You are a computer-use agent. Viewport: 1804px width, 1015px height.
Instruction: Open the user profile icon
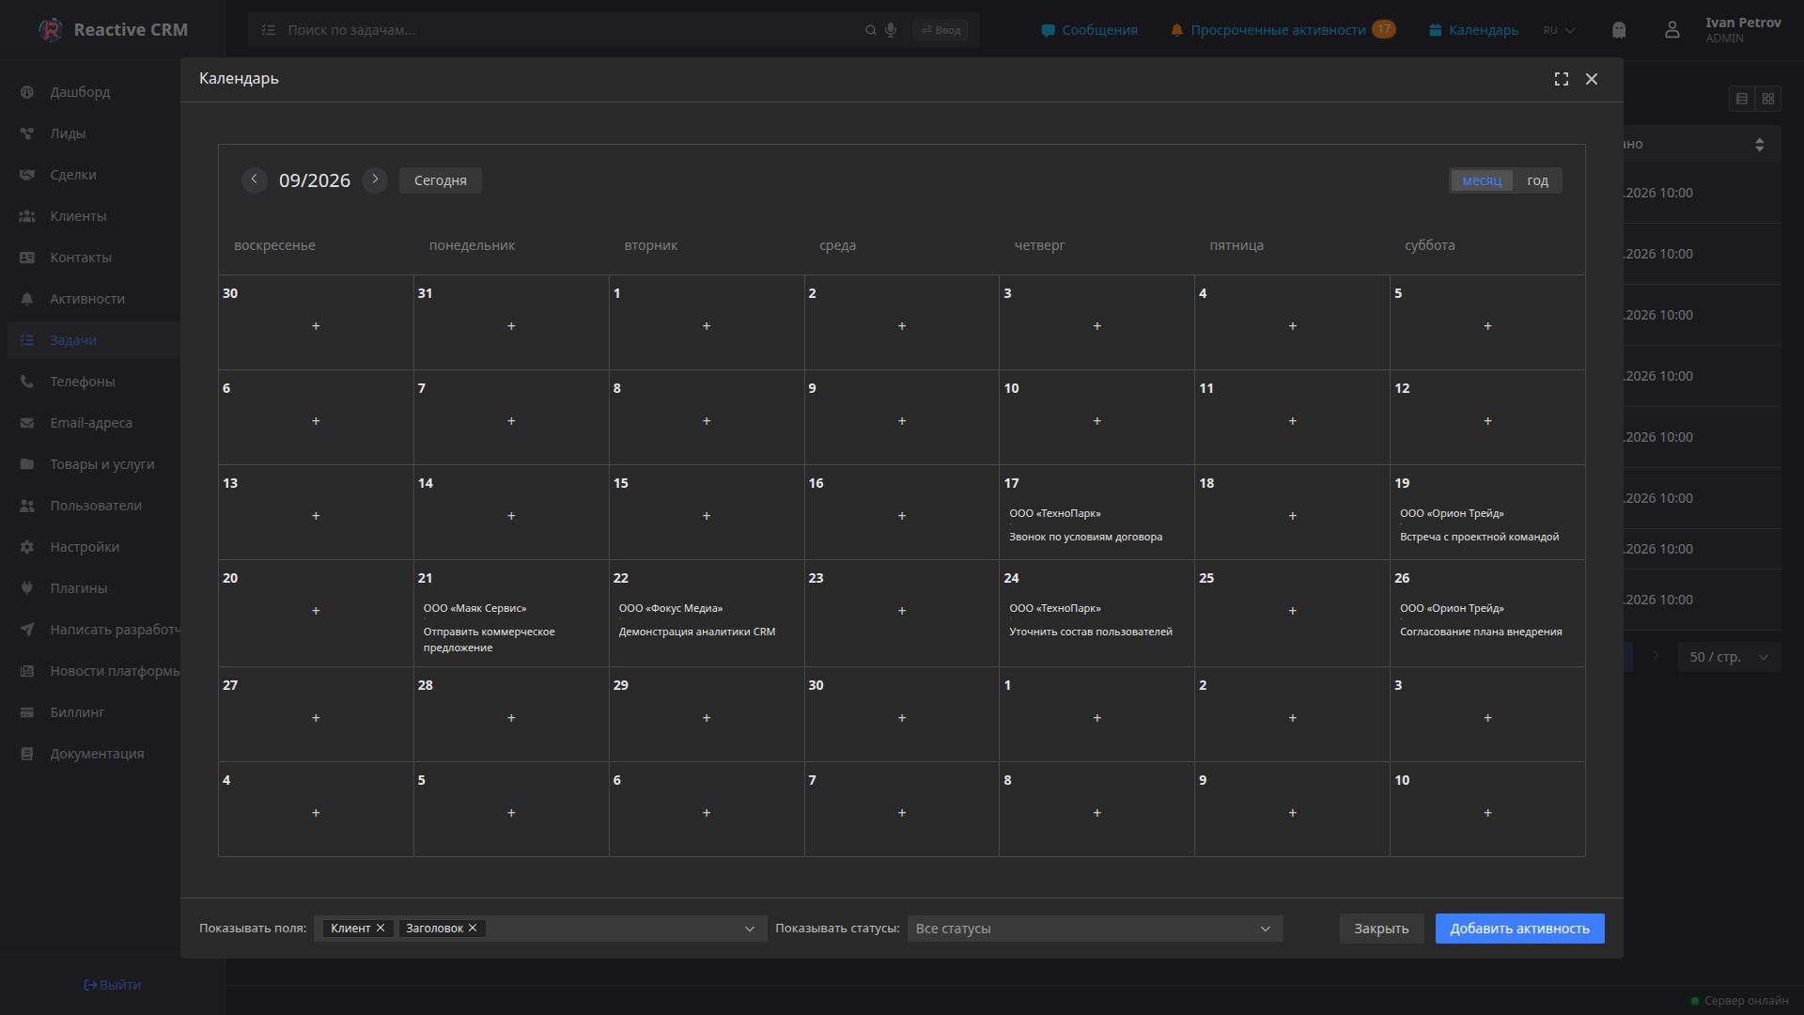[1672, 30]
